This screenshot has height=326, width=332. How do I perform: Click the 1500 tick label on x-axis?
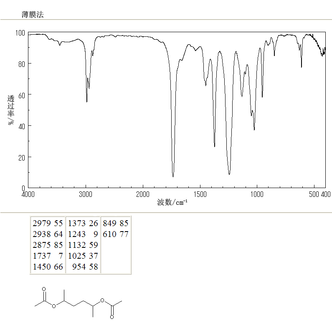click(200, 195)
